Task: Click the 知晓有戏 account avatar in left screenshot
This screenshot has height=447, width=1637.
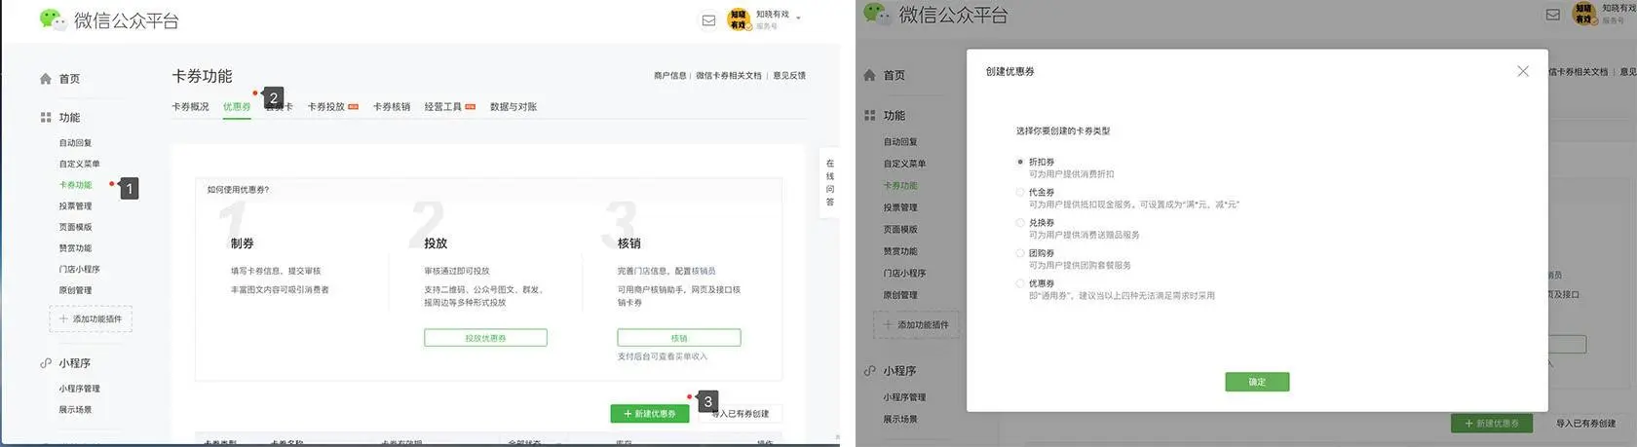Action: coord(739,19)
